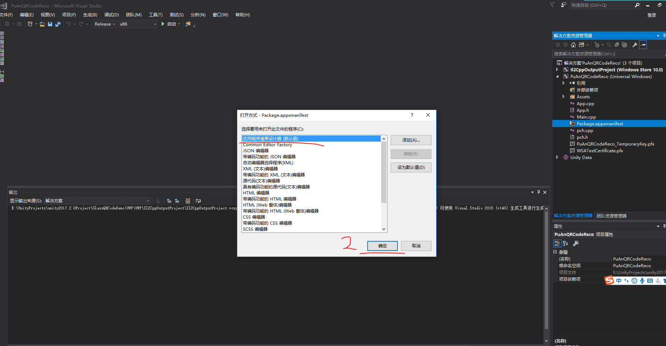
Task: Click the Pending Changes Filter clock icon
Action: tap(597, 45)
